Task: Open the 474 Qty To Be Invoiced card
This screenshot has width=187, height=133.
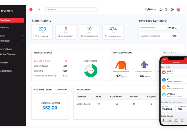Action: 113,32
